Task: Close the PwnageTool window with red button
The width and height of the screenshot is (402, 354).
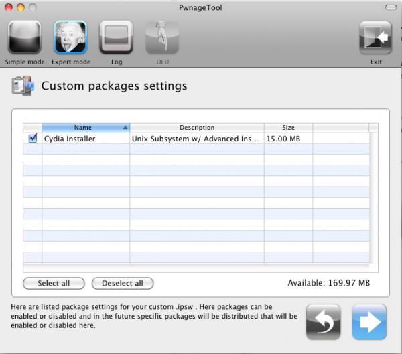Action: (9, 7)
